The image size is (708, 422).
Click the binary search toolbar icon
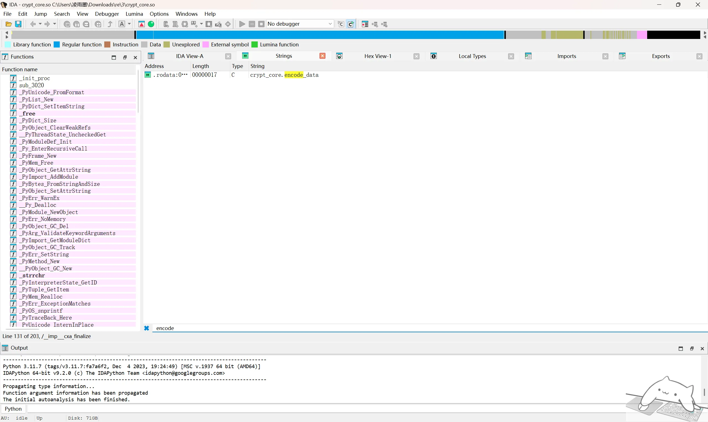86,24
